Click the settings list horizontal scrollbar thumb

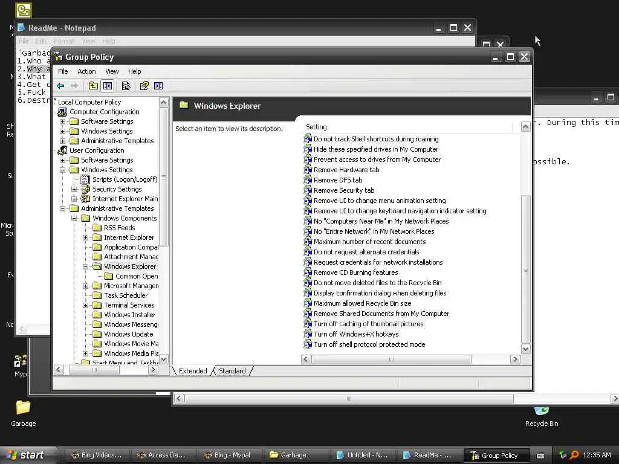coord(391,359)
